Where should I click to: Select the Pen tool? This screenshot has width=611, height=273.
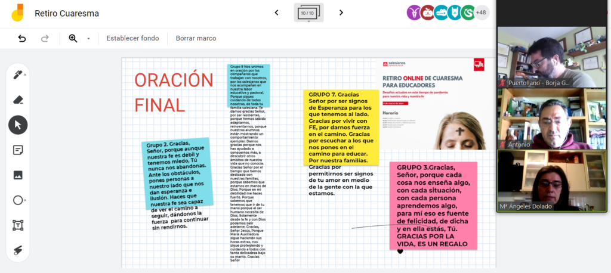(18, 75)
